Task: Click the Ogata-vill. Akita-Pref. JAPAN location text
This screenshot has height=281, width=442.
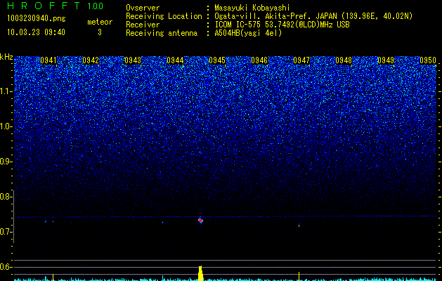Action: [x=313, y=16]
